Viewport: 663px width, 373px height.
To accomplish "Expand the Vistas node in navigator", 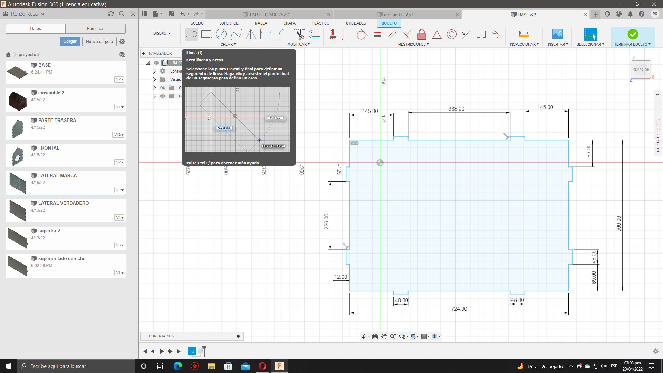I will point(154,79).
